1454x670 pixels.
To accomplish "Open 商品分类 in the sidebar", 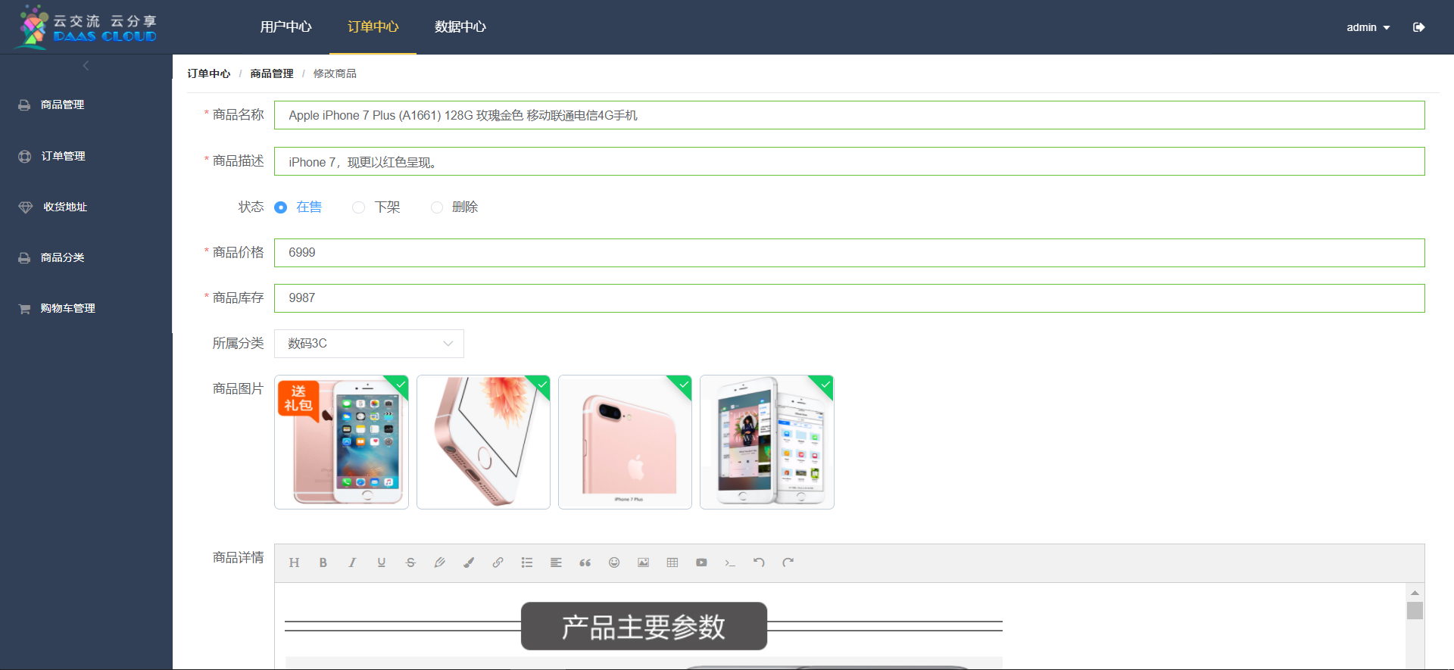I will coord(62,257).
